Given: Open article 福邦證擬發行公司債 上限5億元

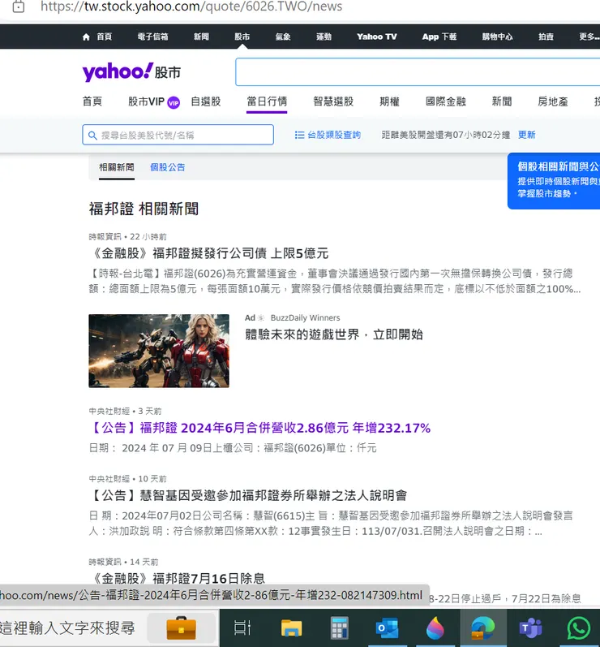Looking at the screenshot, I should [209, 253].
